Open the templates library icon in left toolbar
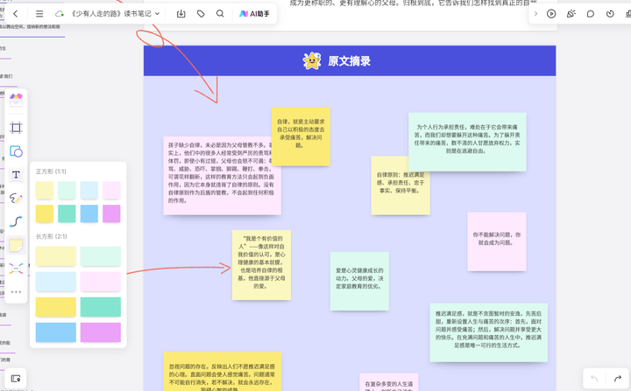 point(16,100)
